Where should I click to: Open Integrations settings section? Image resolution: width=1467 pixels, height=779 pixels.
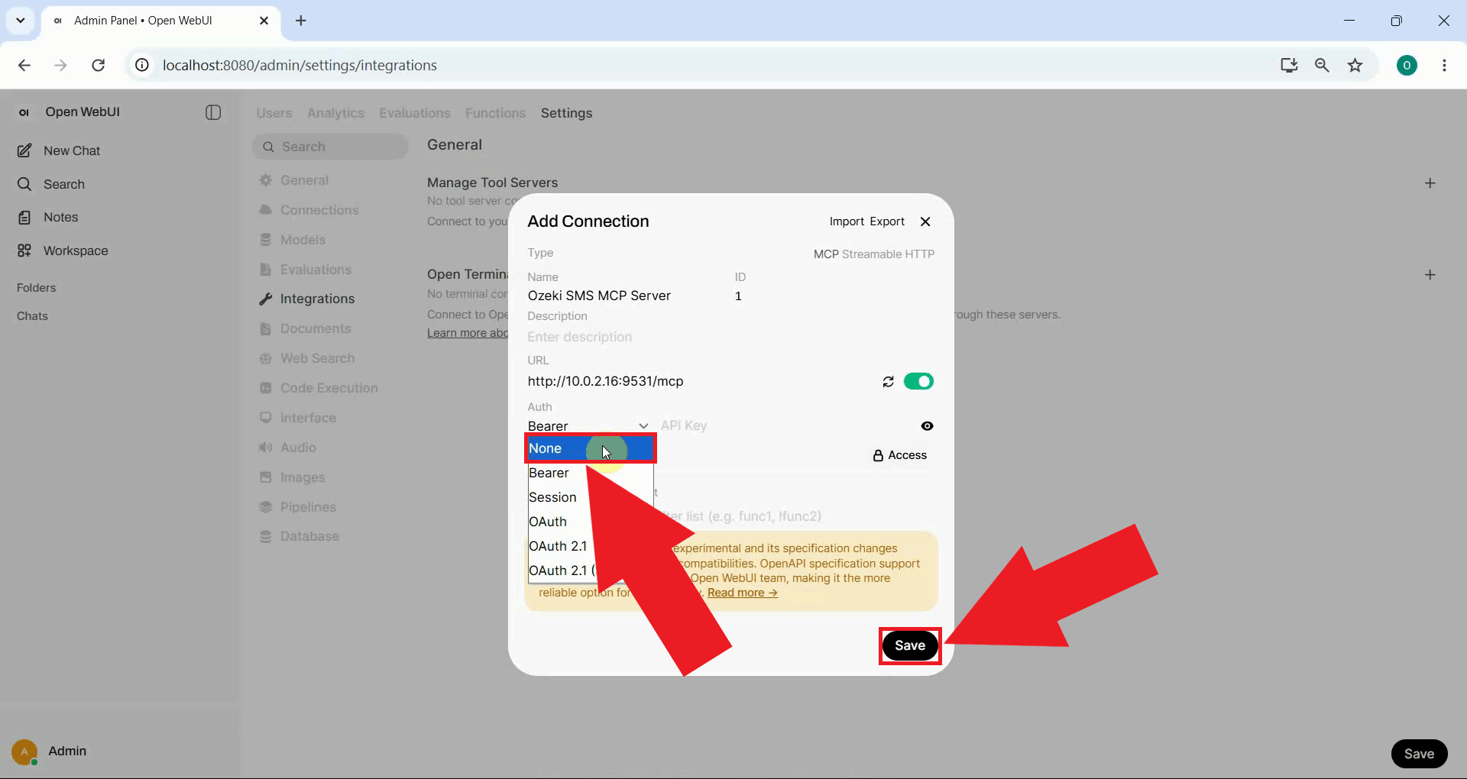click(307, 299)
